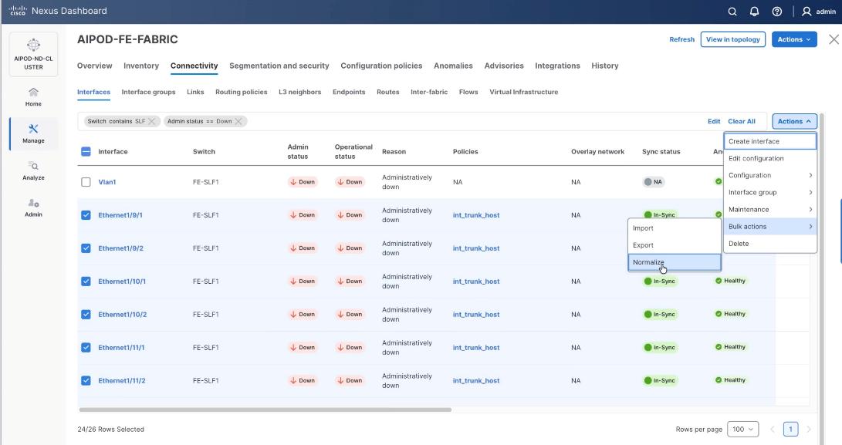Select the Analyze icon in the sidebar
Image resolution: width=842 pixels, height=445 pixels.
pos(32,169)
